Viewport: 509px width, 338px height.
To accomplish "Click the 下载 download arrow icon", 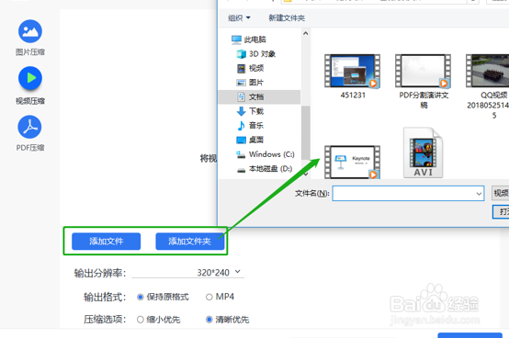I will 242,111.
